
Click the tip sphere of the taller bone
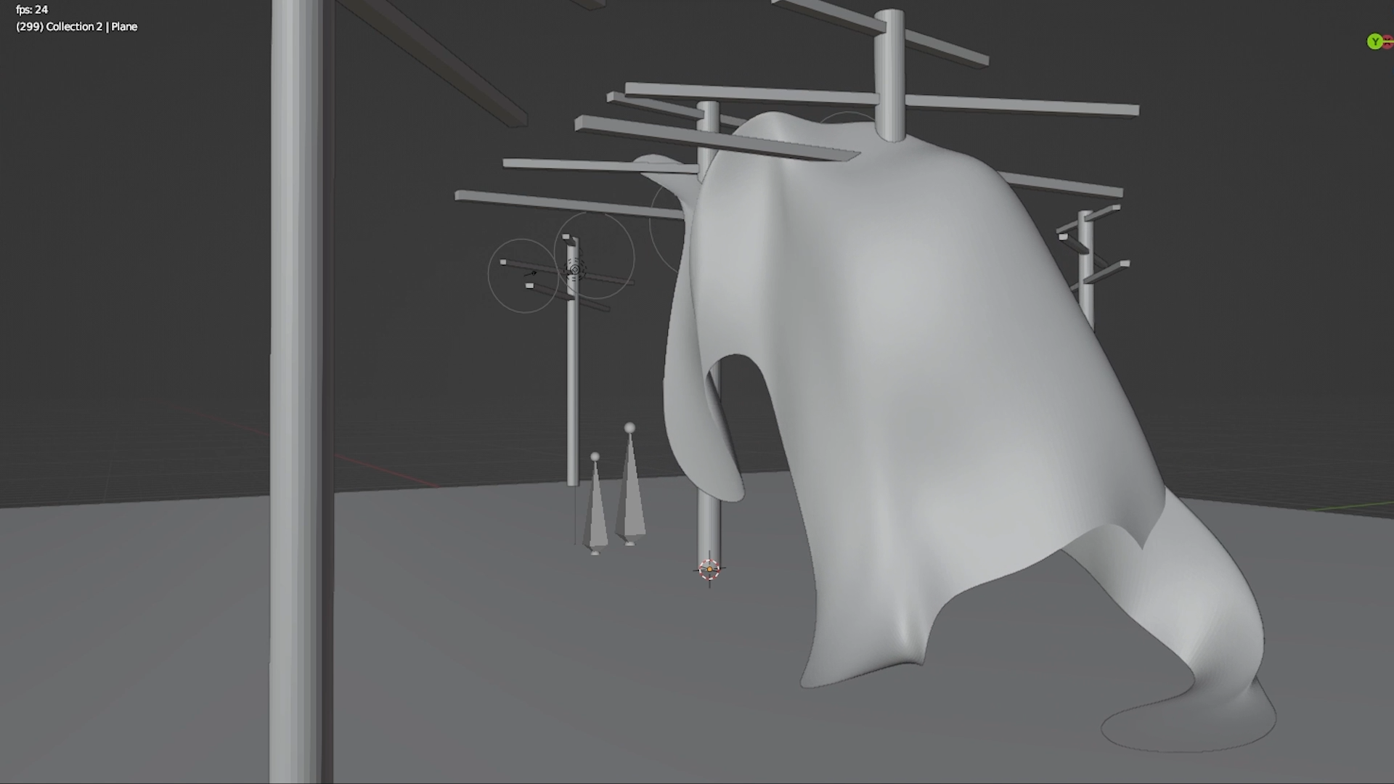pyautogui.click(x=629, y=428)
